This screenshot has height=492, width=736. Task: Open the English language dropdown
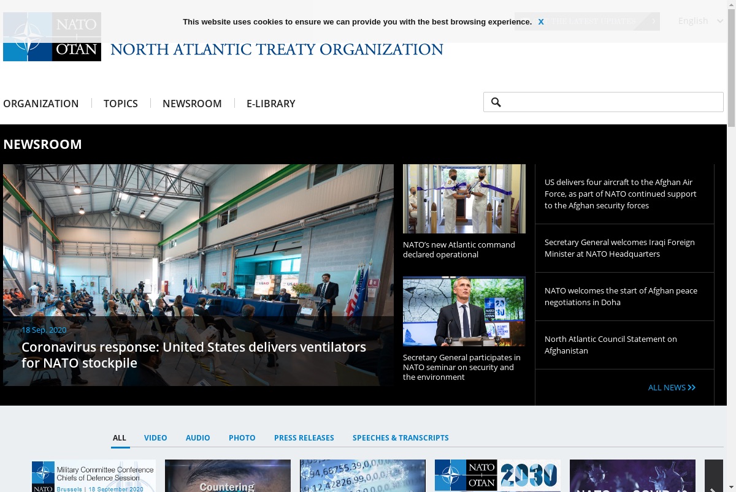(700, 21)
